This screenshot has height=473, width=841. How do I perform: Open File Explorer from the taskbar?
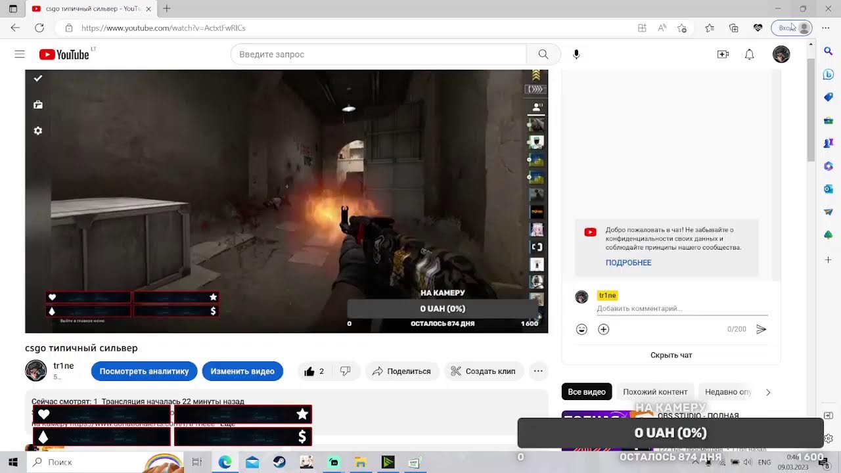tap(361, 462)
